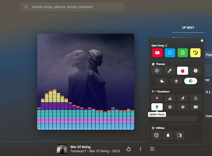Open the three-dot menu for current song
212x156 pixels.
pos(140,149)
